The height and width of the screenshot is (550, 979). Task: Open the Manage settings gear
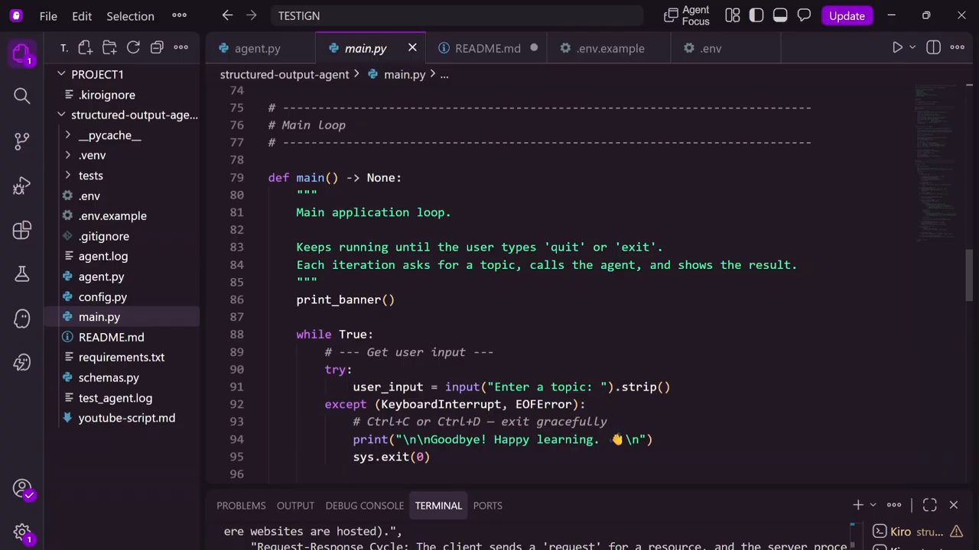[21, 532]
